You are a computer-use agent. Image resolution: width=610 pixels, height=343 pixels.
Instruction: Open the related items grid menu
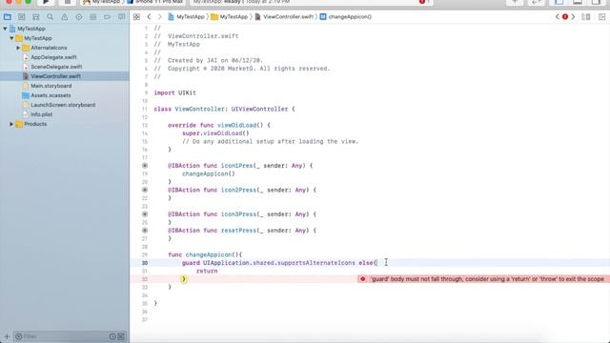[x=136, y=17]
